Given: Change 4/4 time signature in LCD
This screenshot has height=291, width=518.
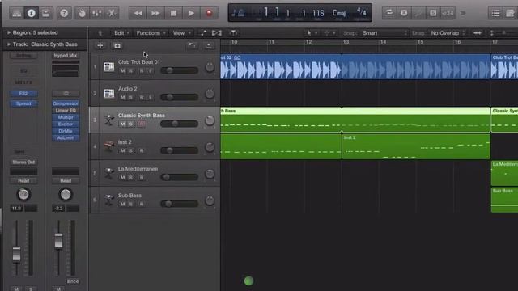Looking at the screenshot, I should coord(362,12).
